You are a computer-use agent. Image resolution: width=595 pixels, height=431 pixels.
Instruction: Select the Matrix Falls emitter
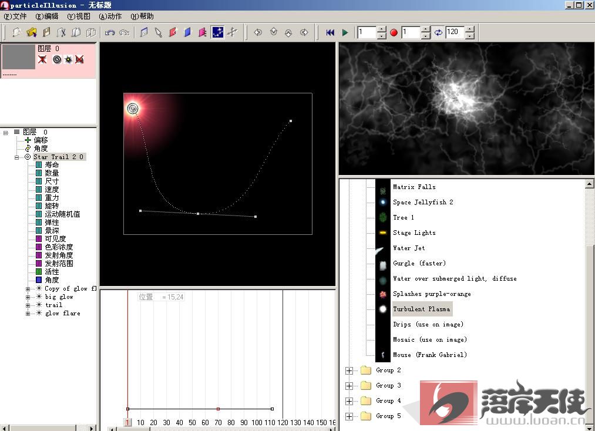click(x=414, y=187)
